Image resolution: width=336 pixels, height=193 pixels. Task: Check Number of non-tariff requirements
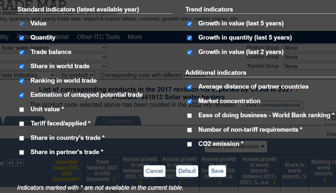tap(189, 130)
